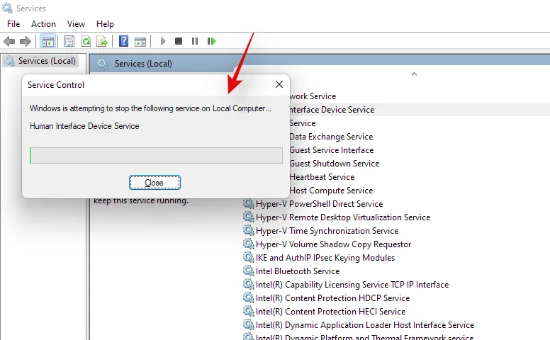The width and height of the screenshot is (550, 340).
Task: Click the Export List toolbar icon
Action: coord(102,41)
